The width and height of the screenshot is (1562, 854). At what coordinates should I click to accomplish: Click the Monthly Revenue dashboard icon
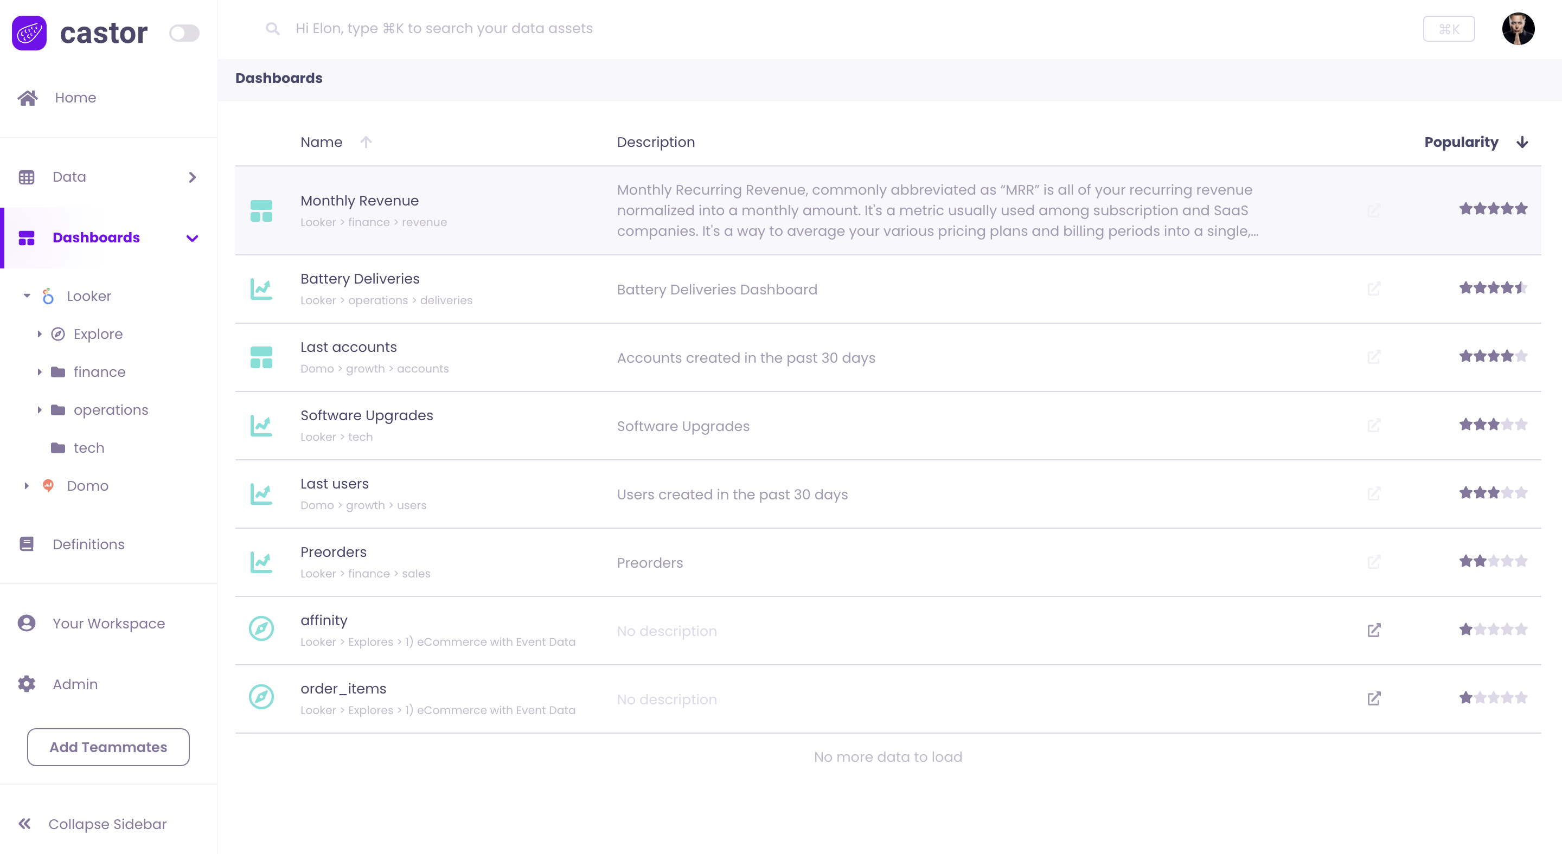261,211
